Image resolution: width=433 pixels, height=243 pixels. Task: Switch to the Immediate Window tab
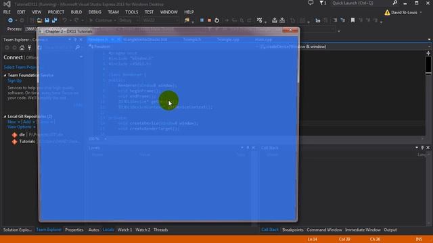coord(363,230)
